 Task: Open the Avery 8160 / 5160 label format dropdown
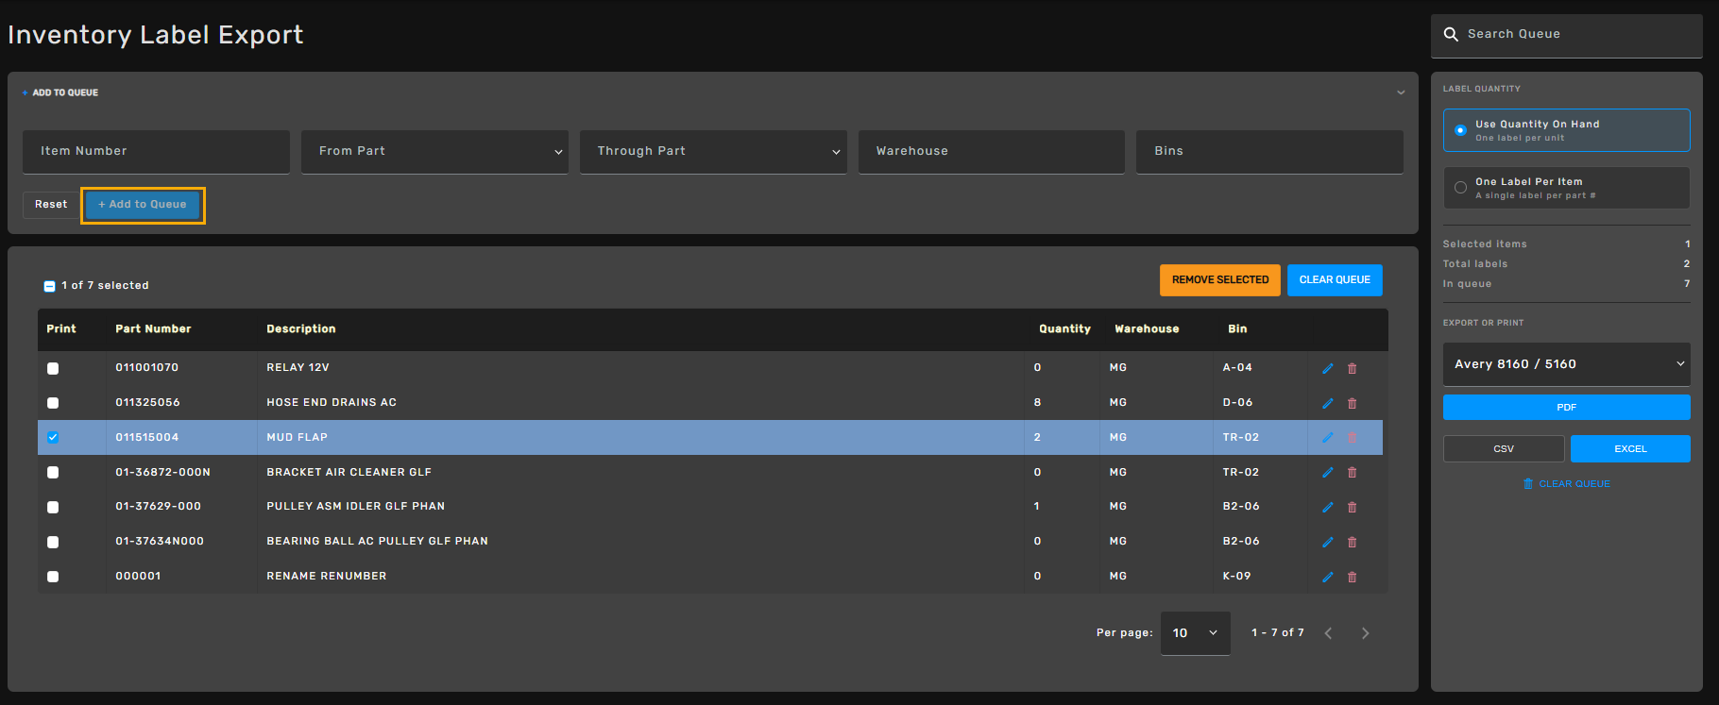[x=1566, y=364]
